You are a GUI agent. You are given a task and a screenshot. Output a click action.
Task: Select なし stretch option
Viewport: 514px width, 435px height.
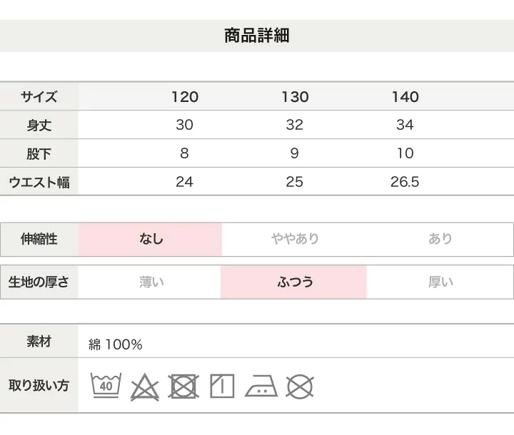coord(150,240)
